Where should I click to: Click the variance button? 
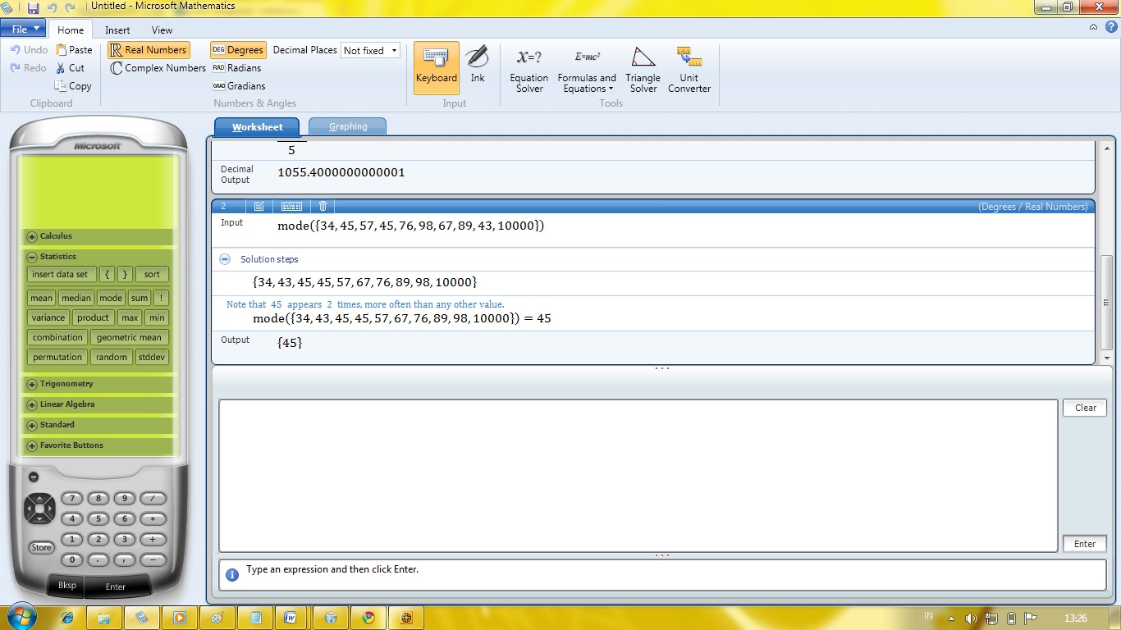pyautogui.click(x=48, y=317)
